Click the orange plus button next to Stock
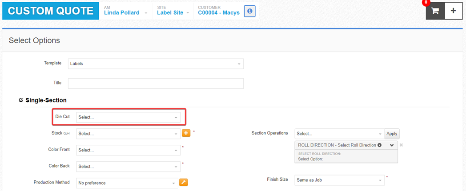The width and height of the screenshot is (466, 191). click(x=186, y=133)
